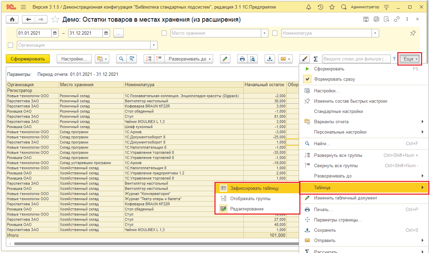This screenshot has height=253, width=430.
Task: Enable the Номенклатура filter checkbox
Action: [x=275, y=33]
